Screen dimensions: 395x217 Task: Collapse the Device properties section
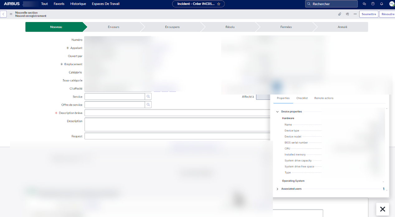click(278, 112)
